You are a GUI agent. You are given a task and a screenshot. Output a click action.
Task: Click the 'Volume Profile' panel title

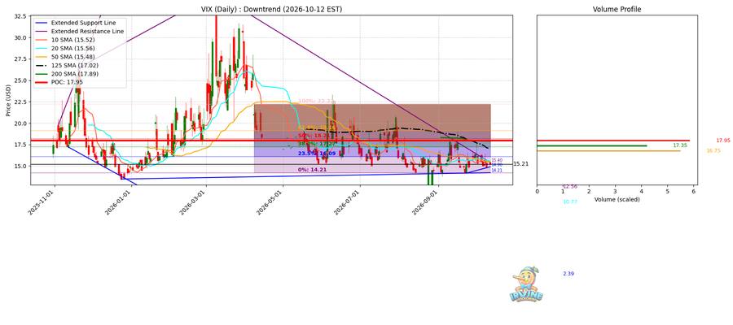[x=617, y=9]
